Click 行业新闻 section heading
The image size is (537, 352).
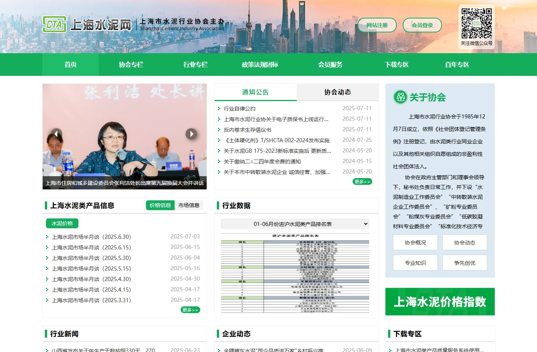[64, 334]
